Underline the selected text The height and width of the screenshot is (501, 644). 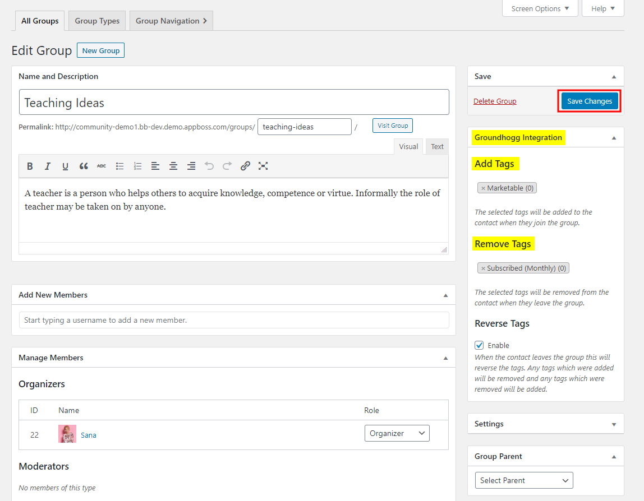(66, 166)
